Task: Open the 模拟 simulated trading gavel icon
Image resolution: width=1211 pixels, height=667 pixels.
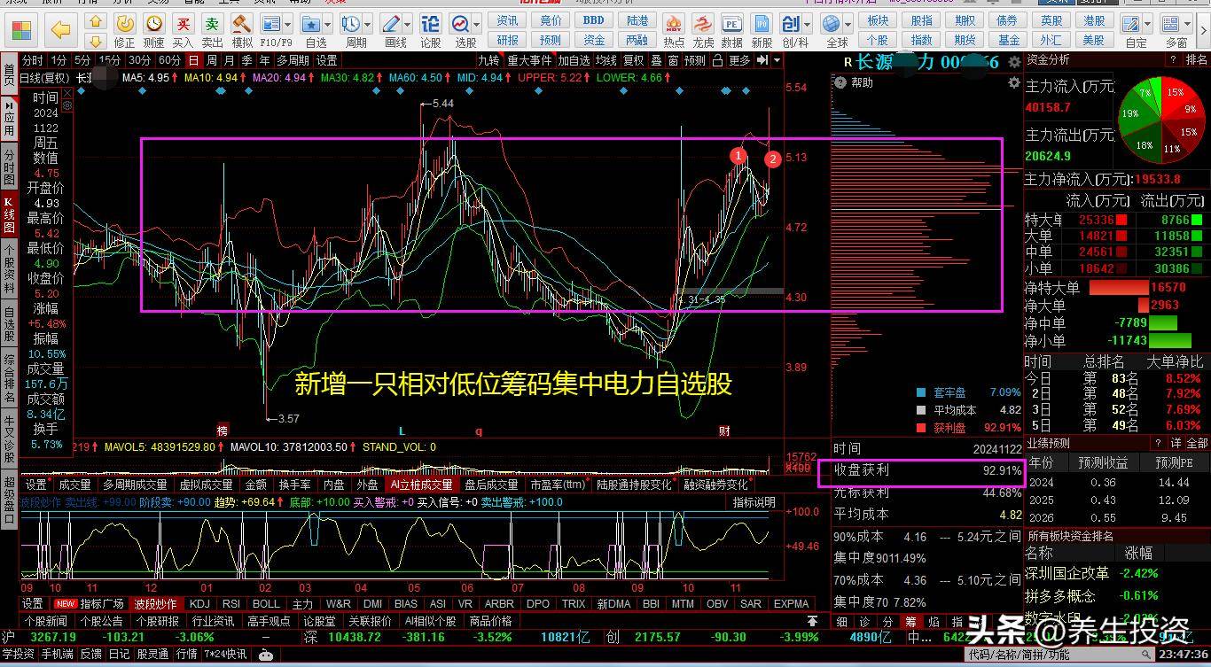Action: (241, 24)
